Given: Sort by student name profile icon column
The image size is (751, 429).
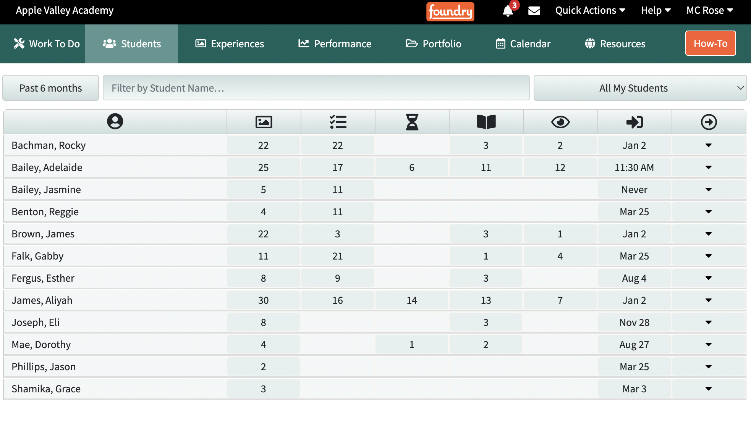Looking at the screenshot, I should click(x=115, y=122).
